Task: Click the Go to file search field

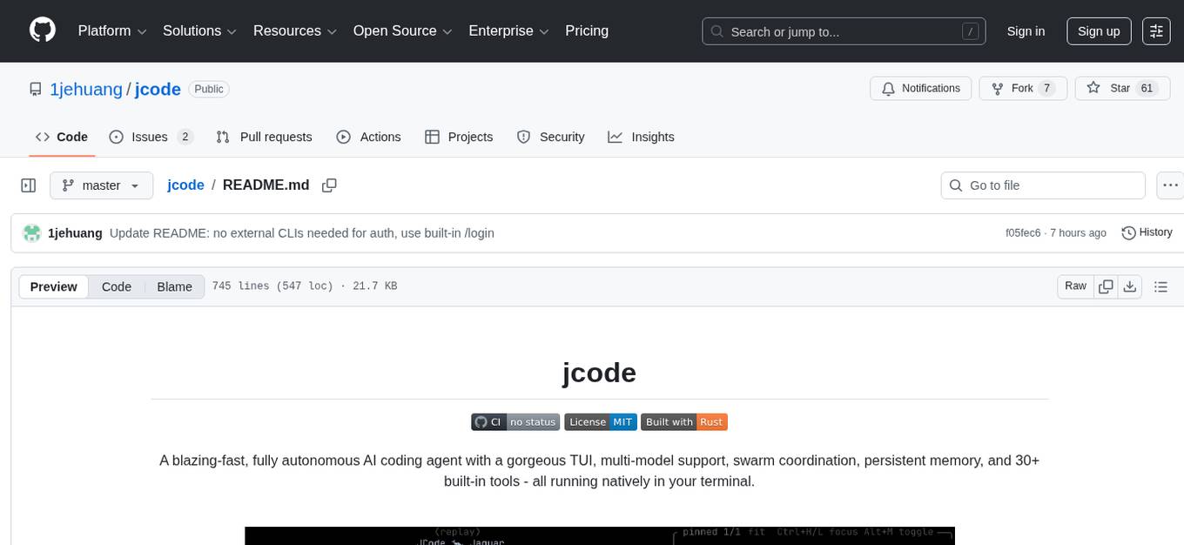Action: (1042, 185)
